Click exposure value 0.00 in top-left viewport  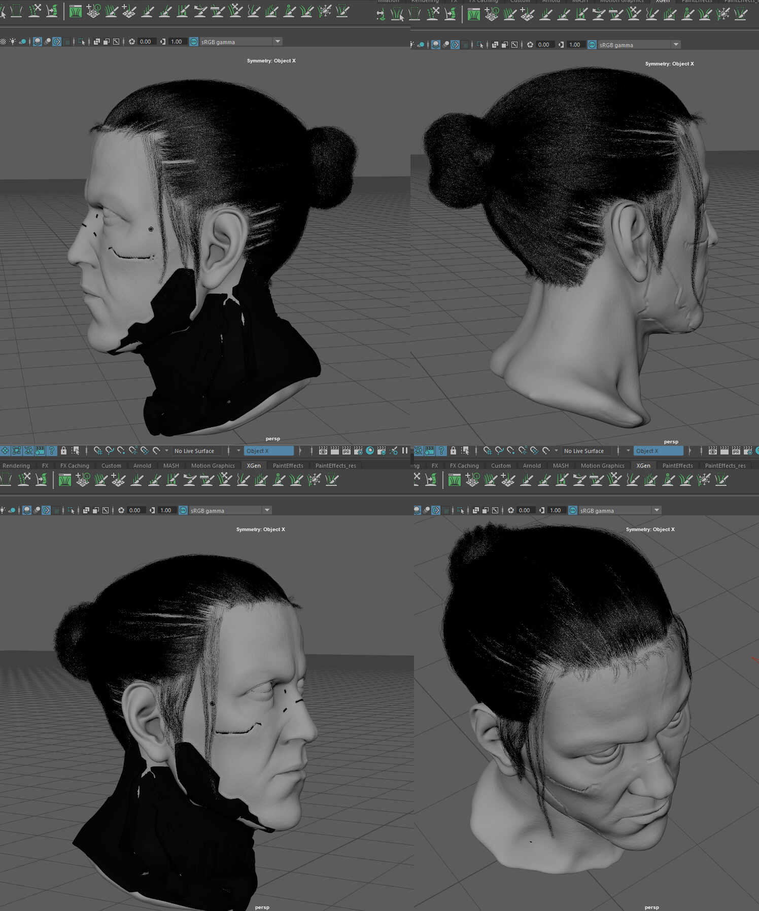tap(146, 42)
